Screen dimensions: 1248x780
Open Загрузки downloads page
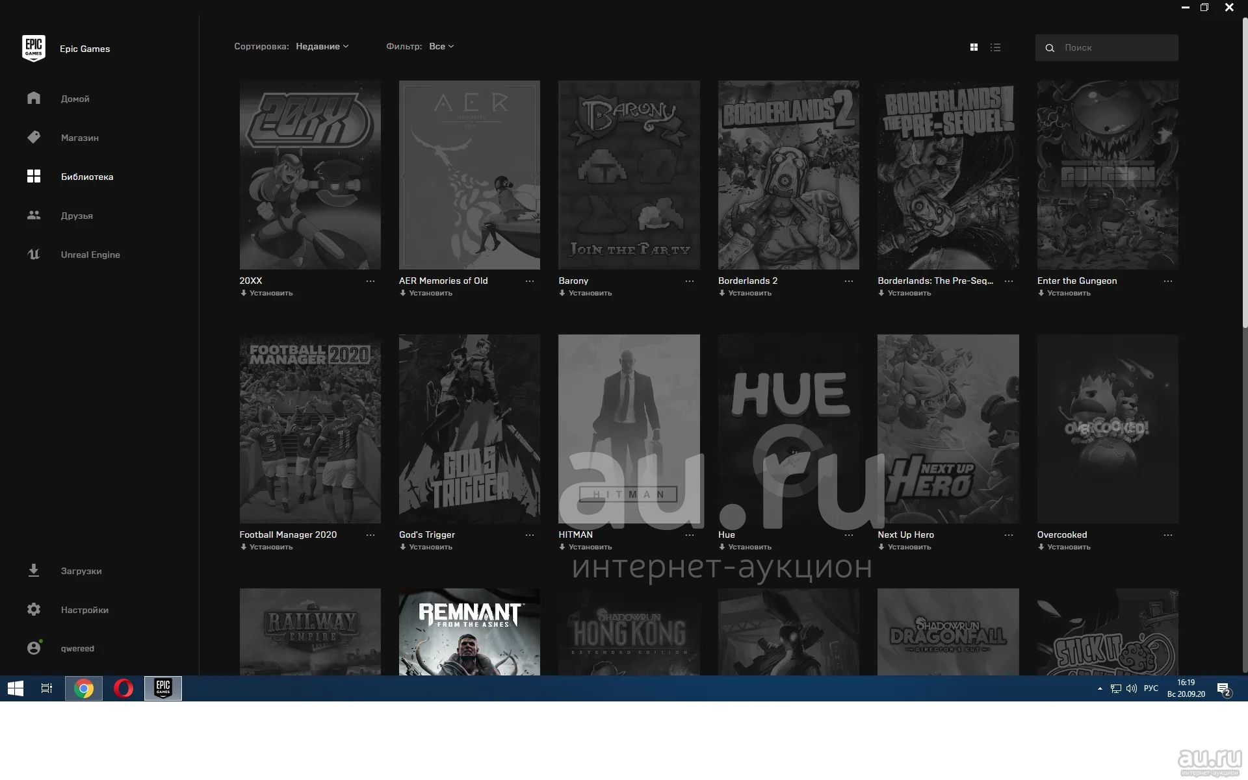(81, 571)
